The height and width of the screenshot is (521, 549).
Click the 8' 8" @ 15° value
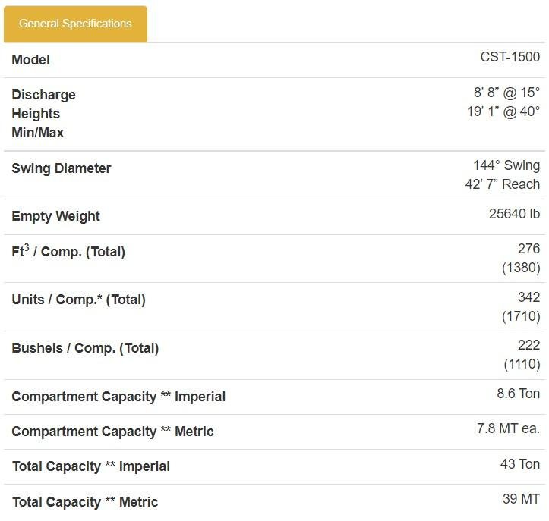[x=506, y=93]
